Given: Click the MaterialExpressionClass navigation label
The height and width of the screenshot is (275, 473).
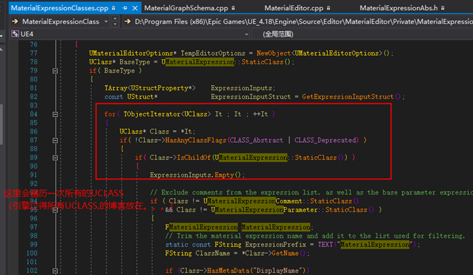Looking at the screenshot, I should pyautogui.click(x=61, y=22).
